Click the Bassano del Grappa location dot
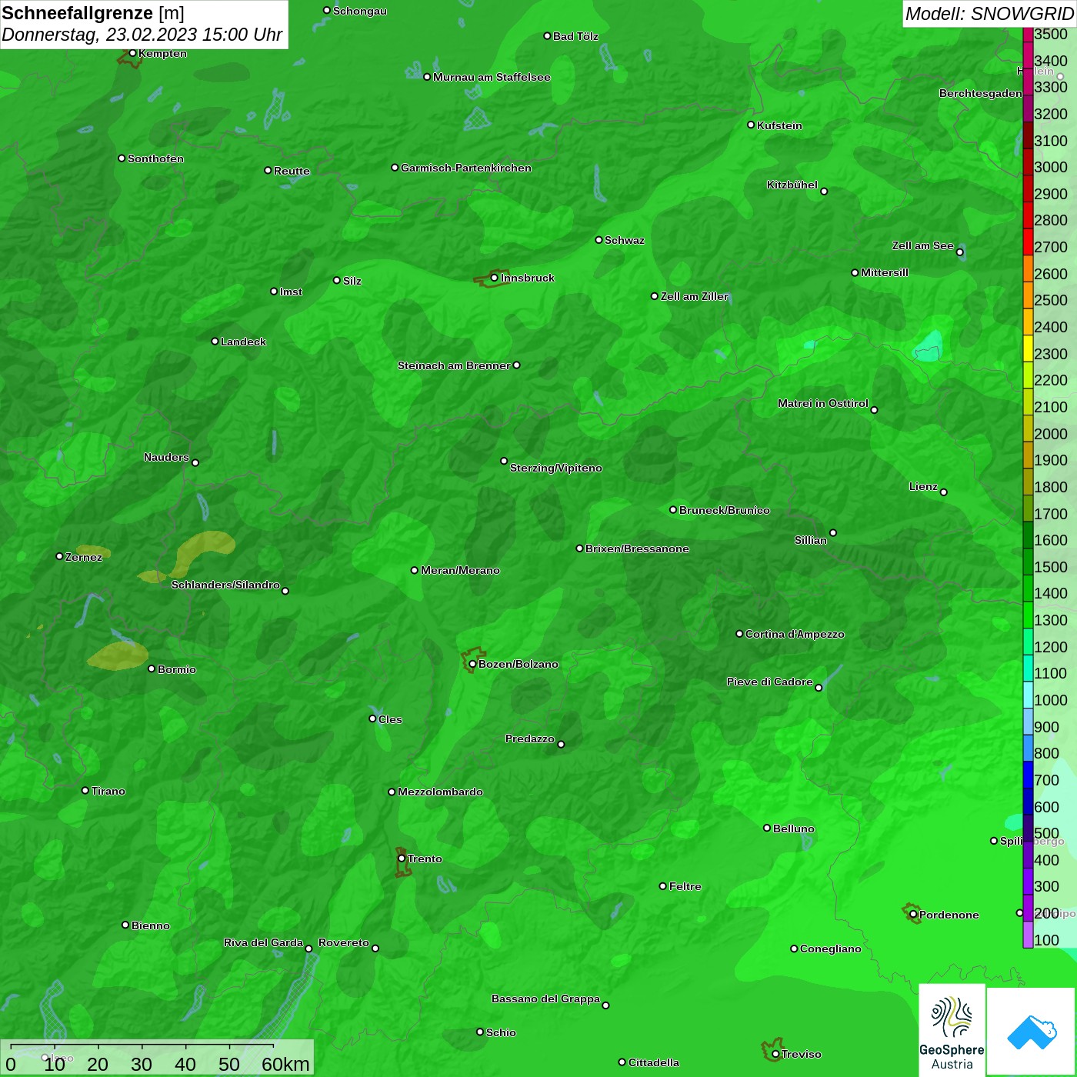This screenshot has height=1077, width=1077. pos(605,1005)
